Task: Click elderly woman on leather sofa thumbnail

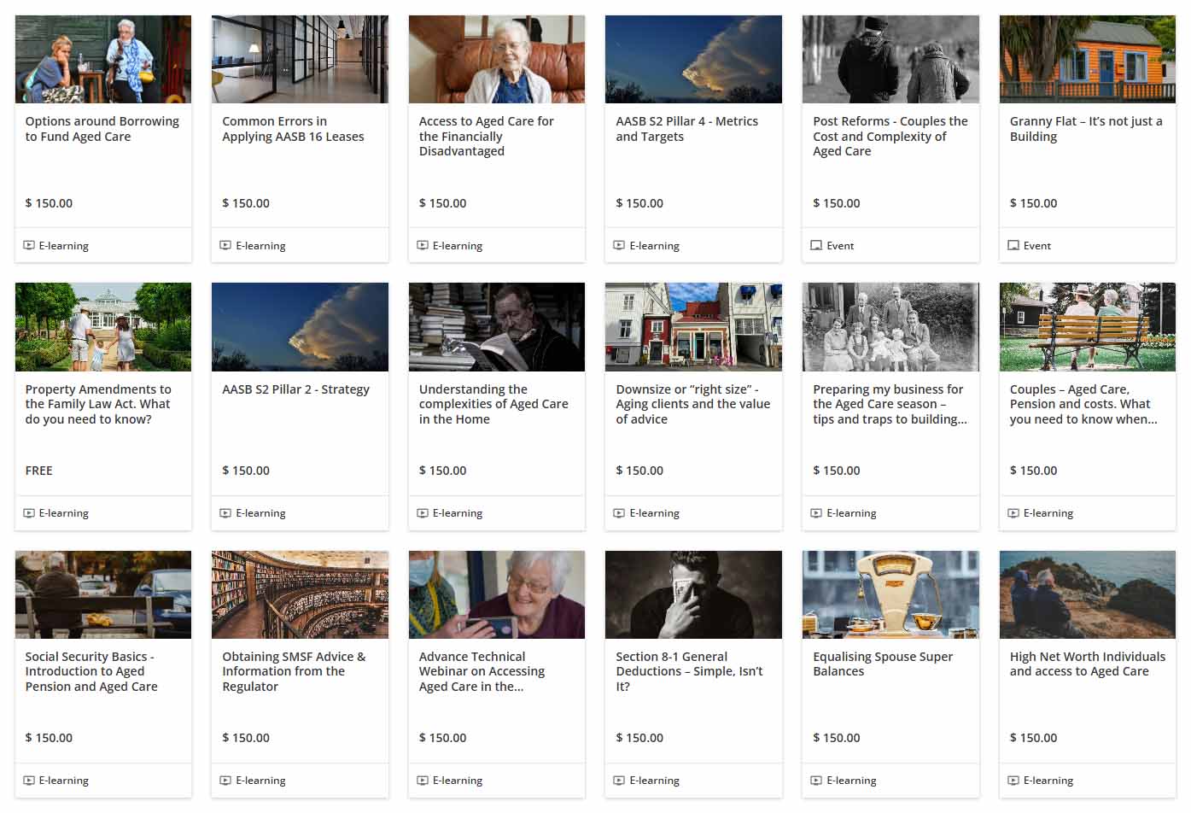Action: click(497, 59)
